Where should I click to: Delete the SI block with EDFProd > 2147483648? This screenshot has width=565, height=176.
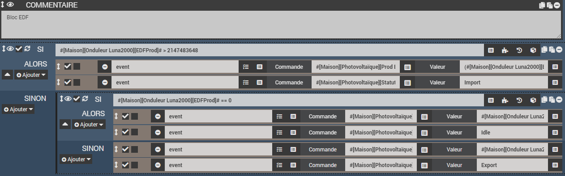(559, 50)
